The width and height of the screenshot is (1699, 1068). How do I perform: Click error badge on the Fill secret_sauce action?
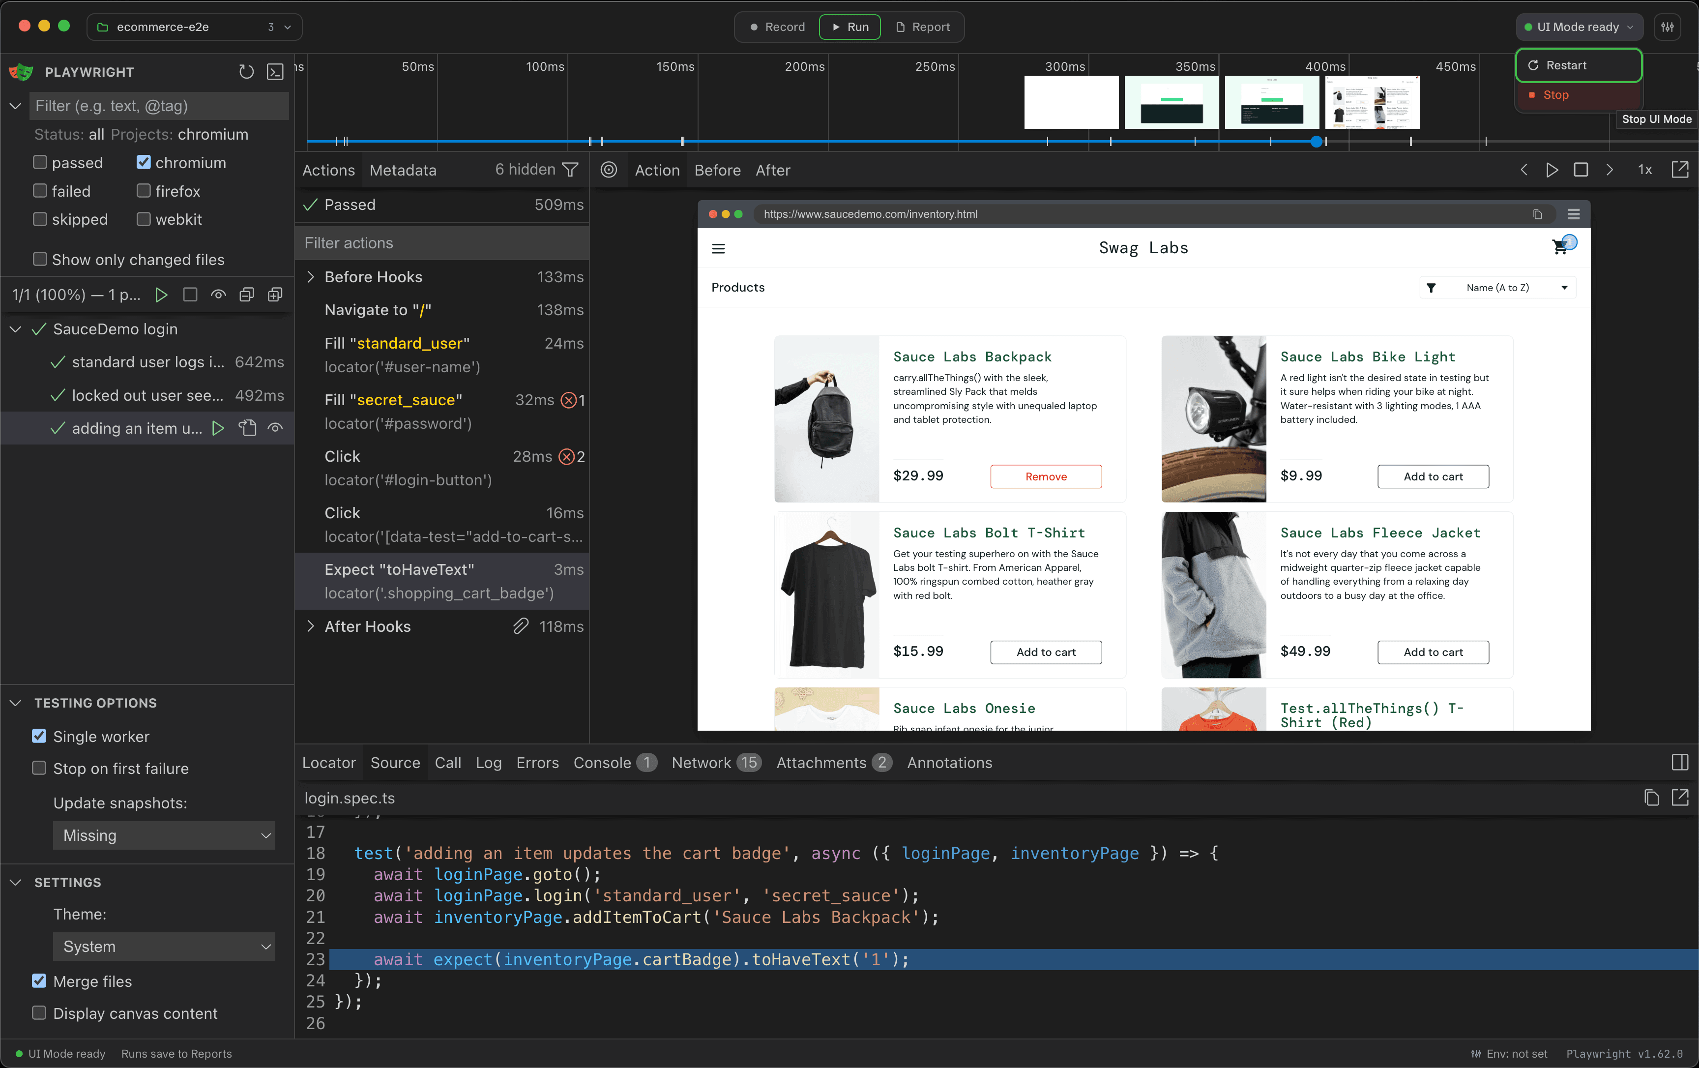572,400
